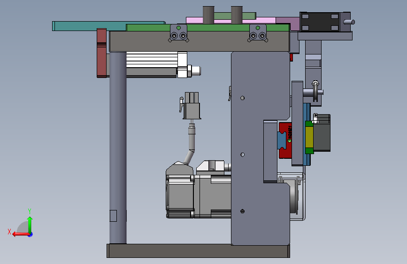Click the green Y axis arrow of the triad
The width and height of the screenshot is (407, 264).
point(30,224)
